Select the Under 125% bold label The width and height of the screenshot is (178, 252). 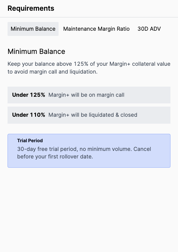tap(29, 95)
